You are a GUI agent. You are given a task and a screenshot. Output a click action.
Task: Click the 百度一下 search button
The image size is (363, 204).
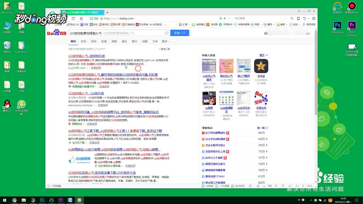[x=180, y=33]
